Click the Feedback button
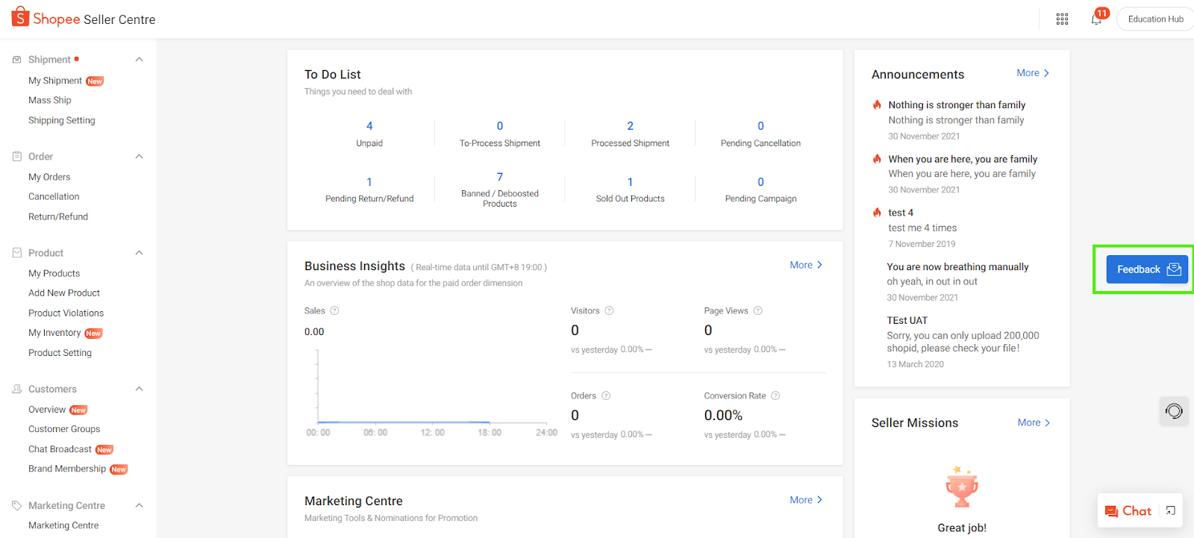1194x538 pixels. 1146,269
